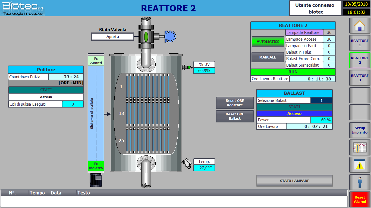371x208 pixels.
Task: Click the inlet valve symbol
Action: tap(146, 37)
